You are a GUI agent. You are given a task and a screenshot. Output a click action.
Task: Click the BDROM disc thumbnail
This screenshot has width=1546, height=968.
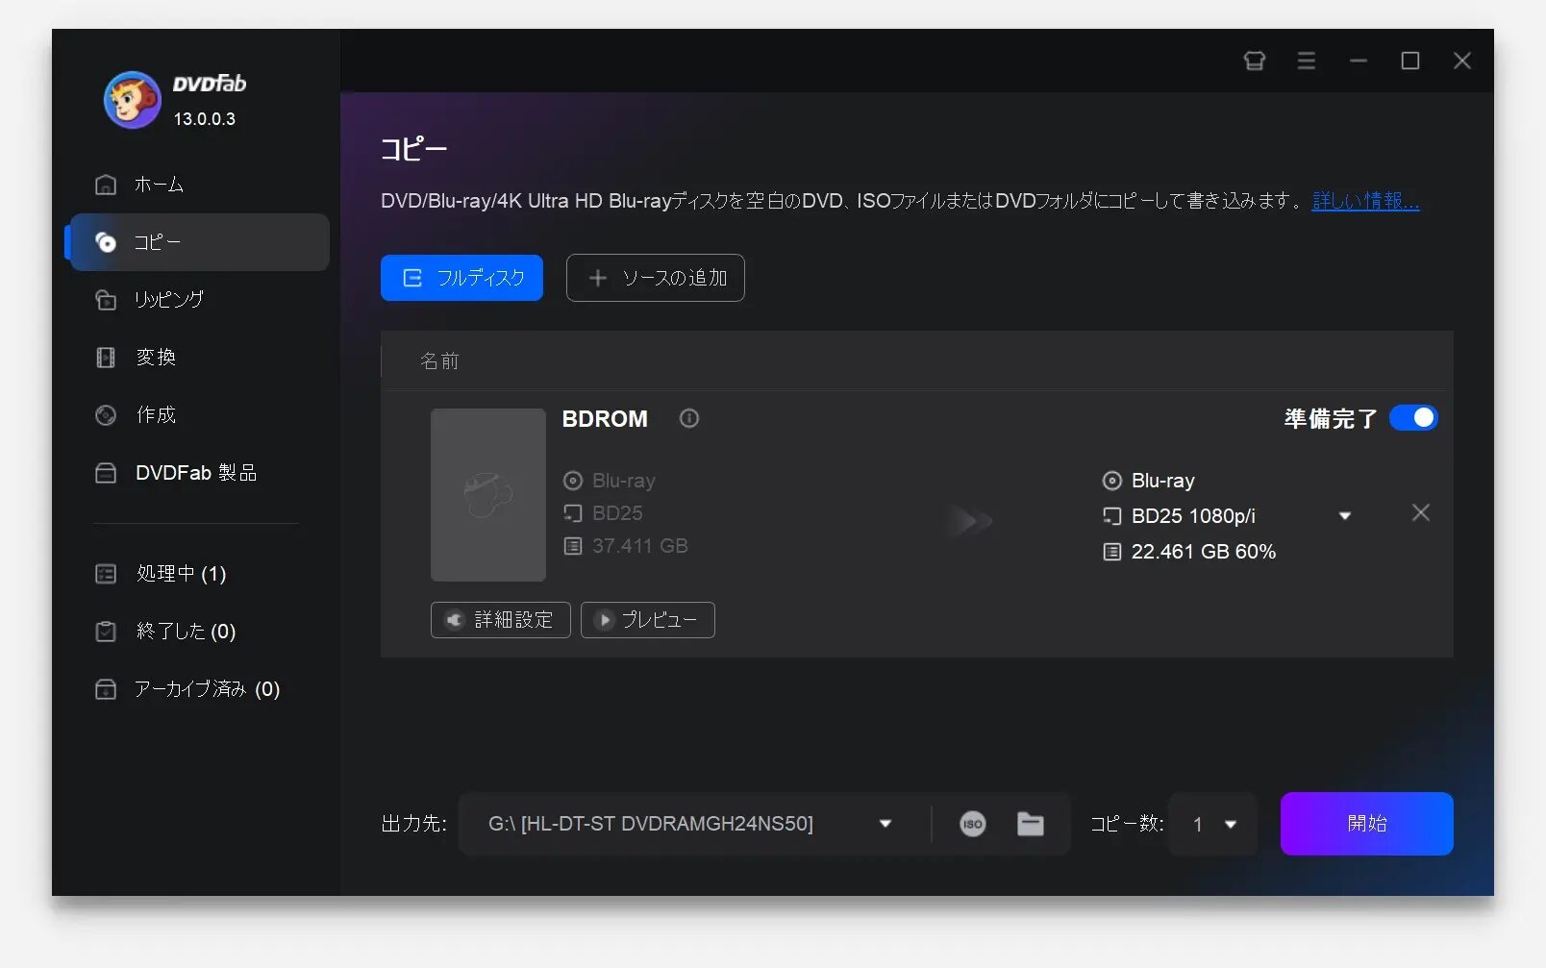click(487, 494)
